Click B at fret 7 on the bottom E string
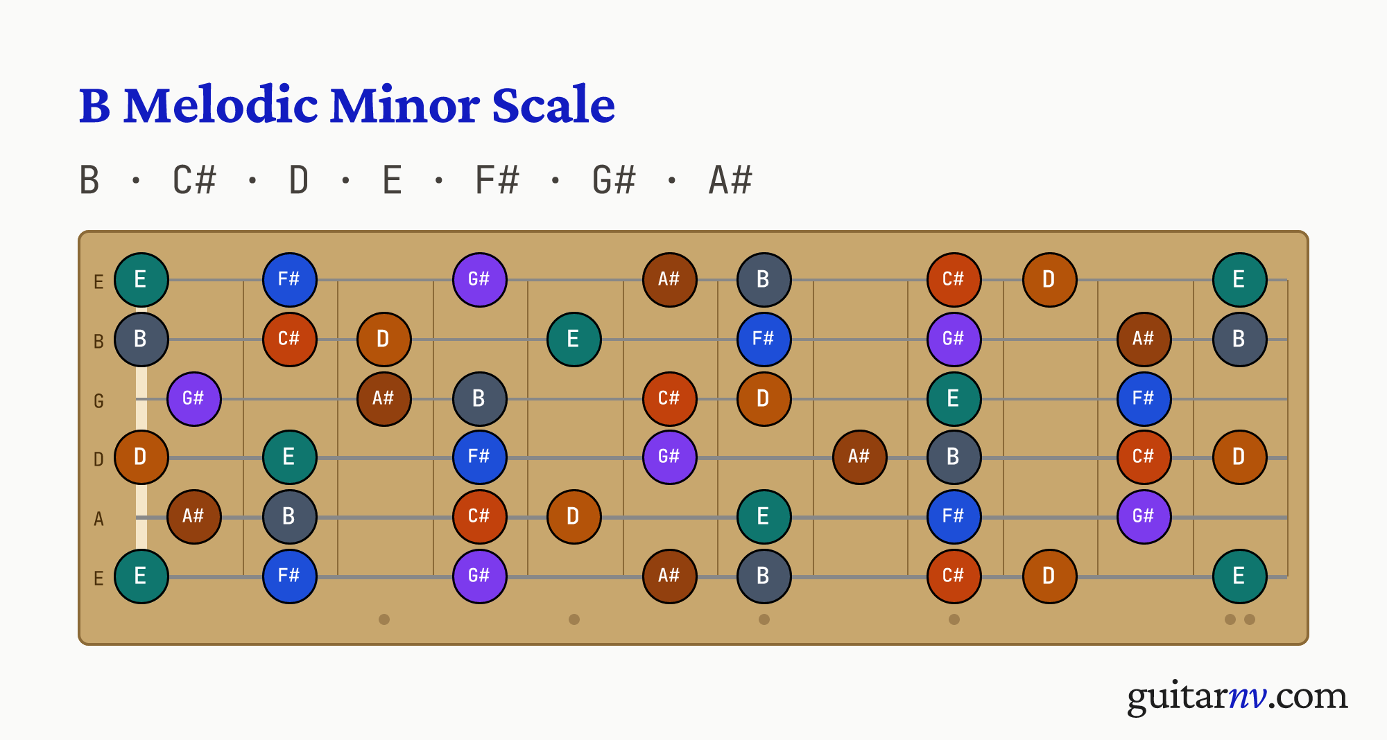 pyautogui.click(x=764, y=576)
